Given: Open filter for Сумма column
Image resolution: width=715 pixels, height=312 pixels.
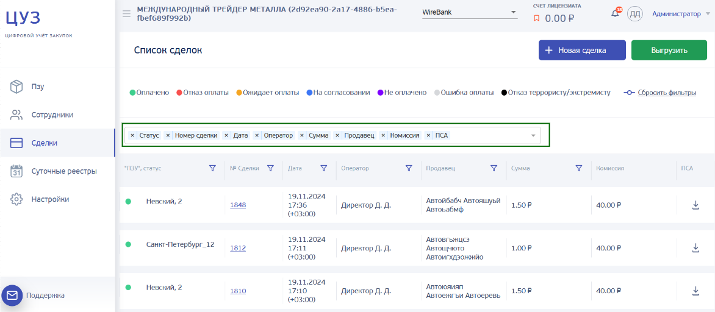Looking at the screenshot, I should point(579,168).
